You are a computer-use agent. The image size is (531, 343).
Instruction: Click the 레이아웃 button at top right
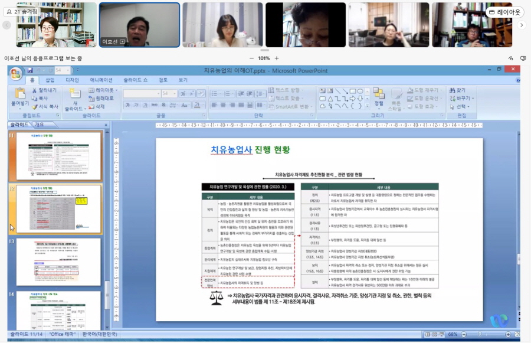point(504,12)
